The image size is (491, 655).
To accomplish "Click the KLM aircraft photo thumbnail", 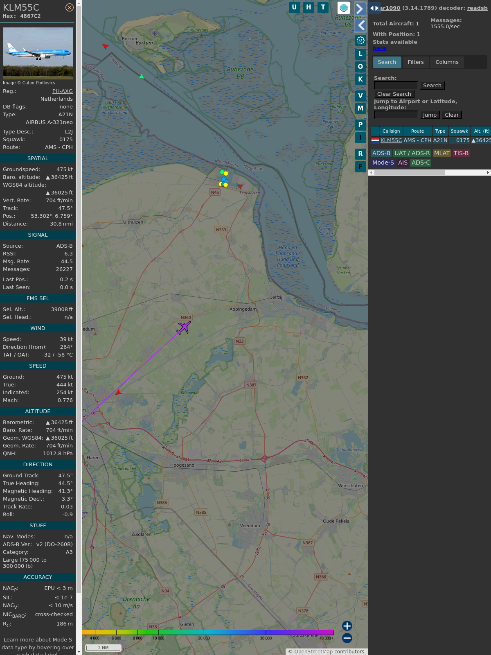I will pos(38,53).
